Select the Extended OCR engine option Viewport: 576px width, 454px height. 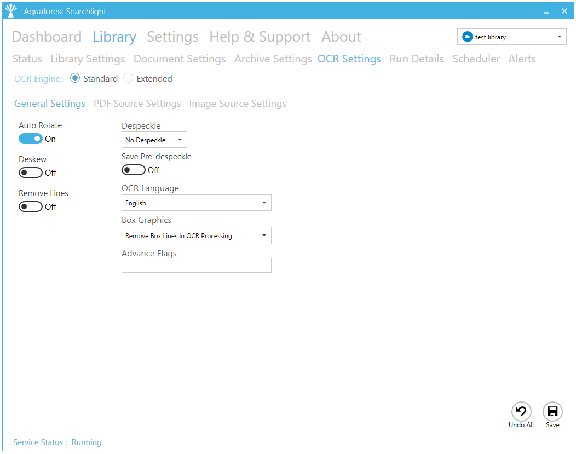tap(128, 78)
